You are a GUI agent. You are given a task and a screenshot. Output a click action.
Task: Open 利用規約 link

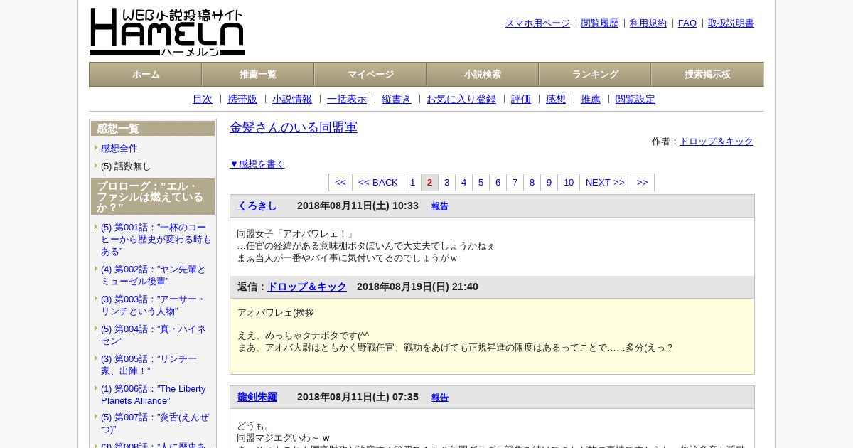pos(648,23)
